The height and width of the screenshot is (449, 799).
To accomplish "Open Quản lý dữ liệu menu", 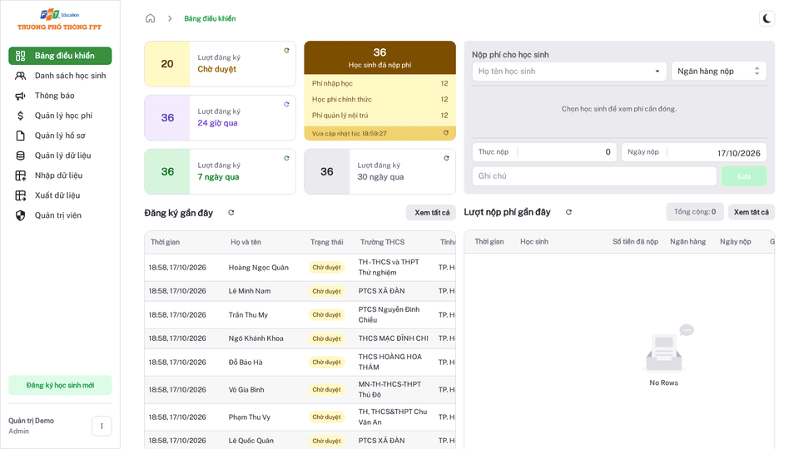I will point(60,155).
